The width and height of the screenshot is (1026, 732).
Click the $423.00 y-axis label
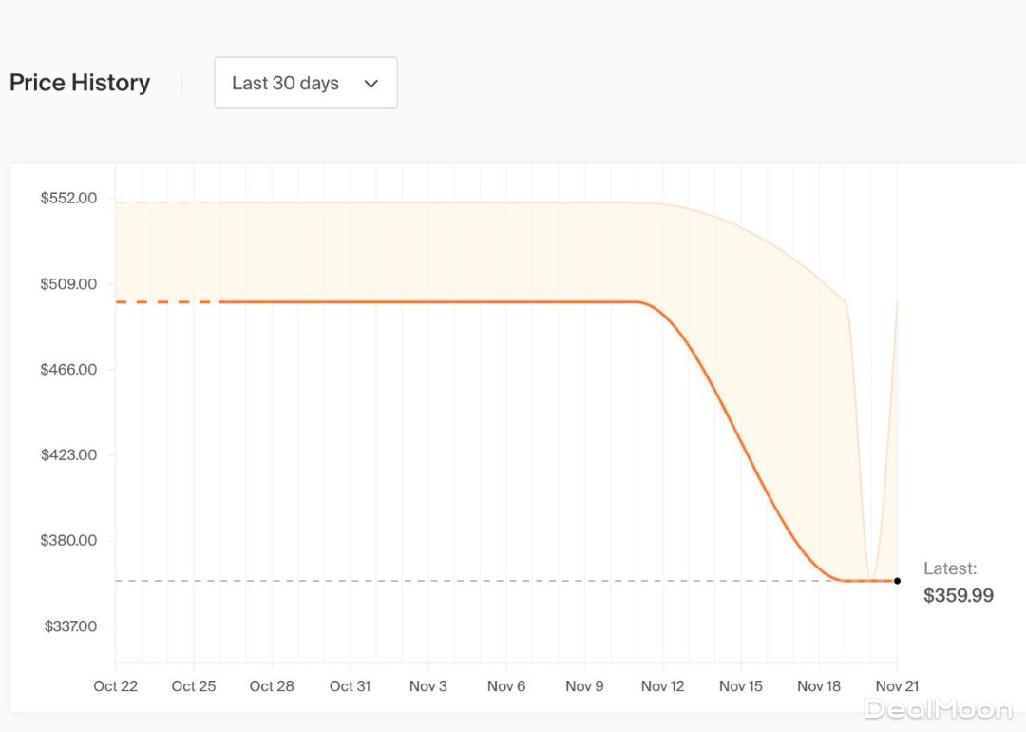[68, 455]
